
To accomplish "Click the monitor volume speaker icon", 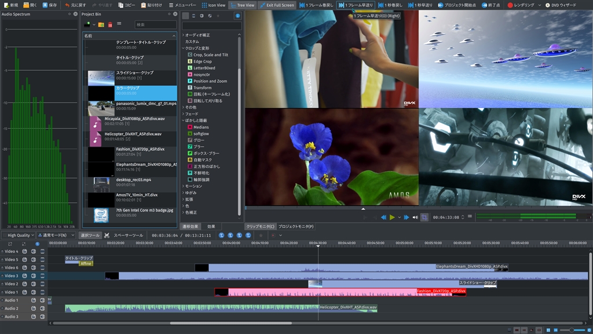I will click(415, 217).
